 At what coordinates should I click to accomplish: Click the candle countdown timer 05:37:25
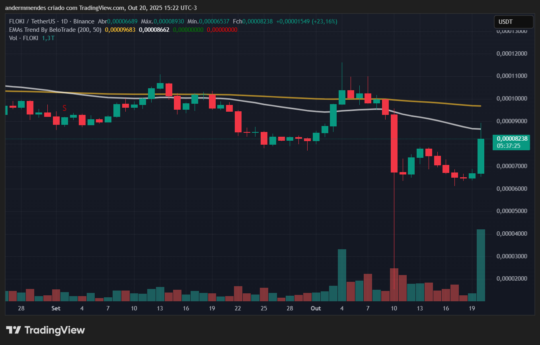coord(505,146)
